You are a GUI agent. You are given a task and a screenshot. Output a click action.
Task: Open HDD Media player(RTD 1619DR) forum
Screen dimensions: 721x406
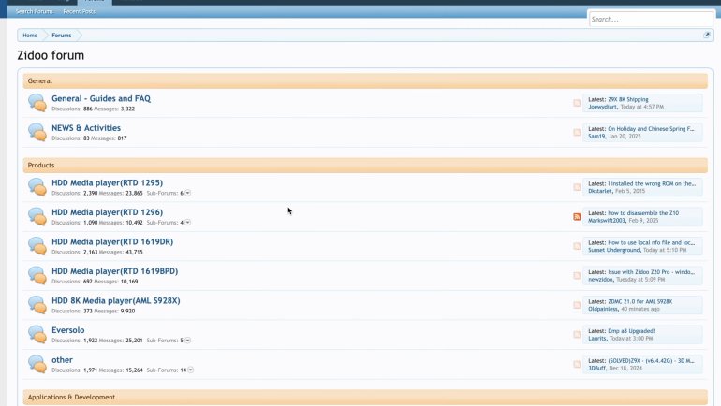tap(111, 241)
